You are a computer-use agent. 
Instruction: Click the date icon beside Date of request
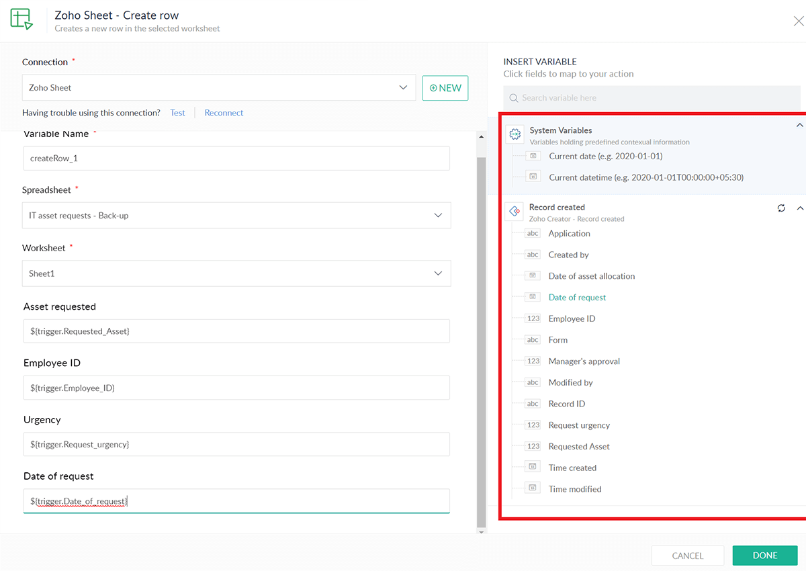533,297
